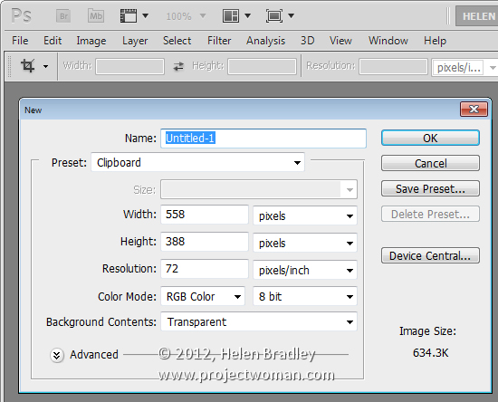498x402 pixels.
Task: Open the Color Mode RGB Color dropdown
Action: point(203,296)
